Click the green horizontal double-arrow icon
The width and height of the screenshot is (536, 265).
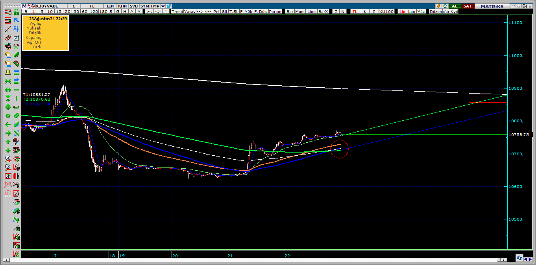(x=8, y=90)
